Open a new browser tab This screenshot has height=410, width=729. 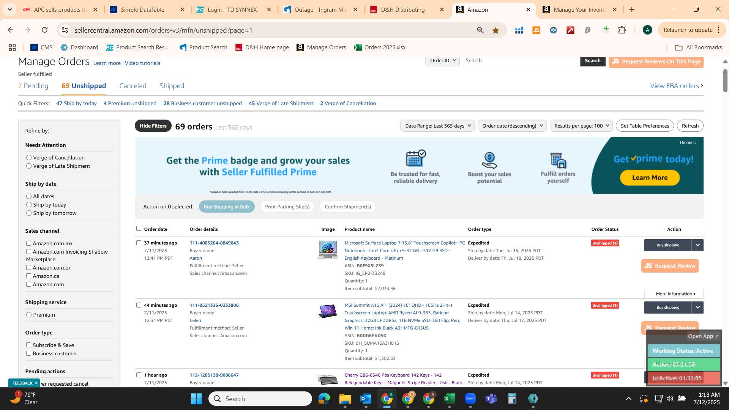(632, 9)
